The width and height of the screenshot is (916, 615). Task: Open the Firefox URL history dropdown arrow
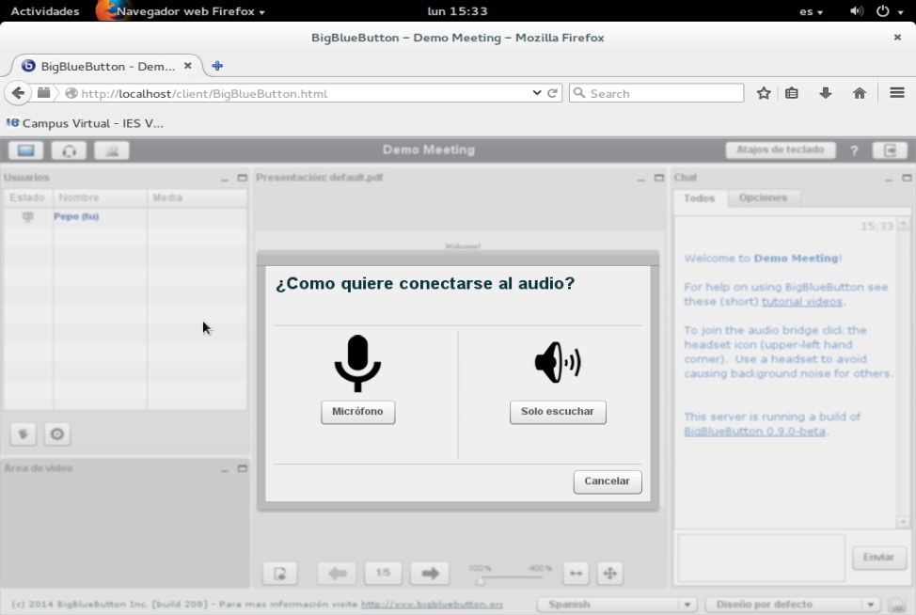(x=537, y=93)
